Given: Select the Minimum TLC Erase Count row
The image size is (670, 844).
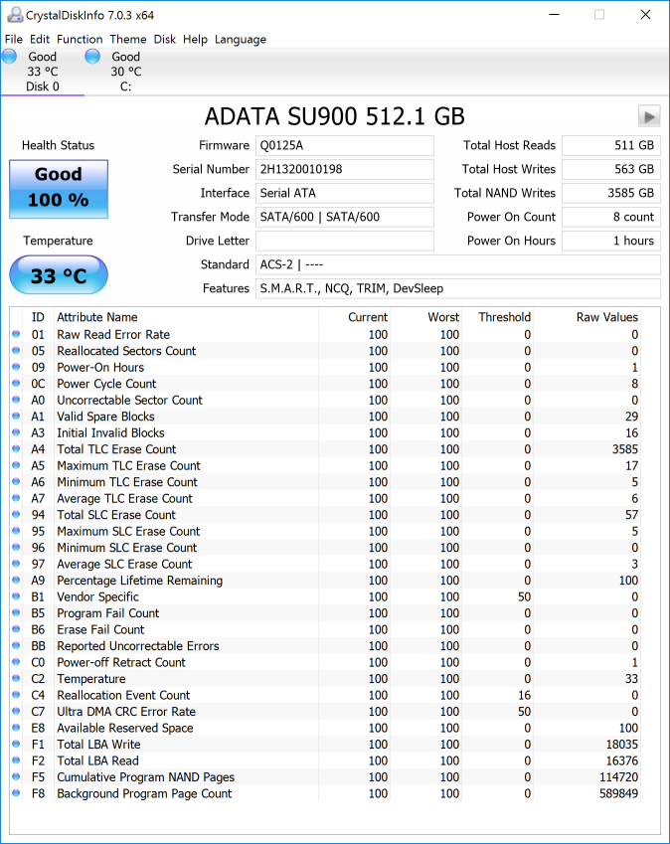Looking at the screenshot, I should point(326,482).
